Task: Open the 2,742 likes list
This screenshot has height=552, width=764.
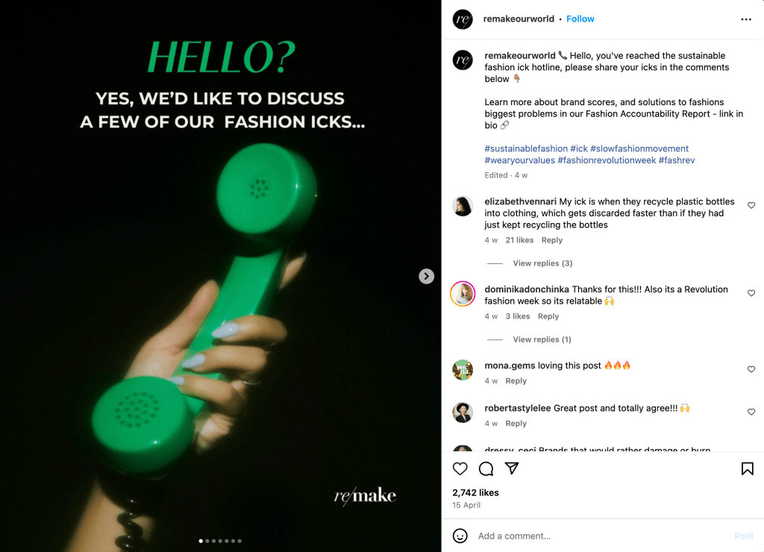Action: 475,493
